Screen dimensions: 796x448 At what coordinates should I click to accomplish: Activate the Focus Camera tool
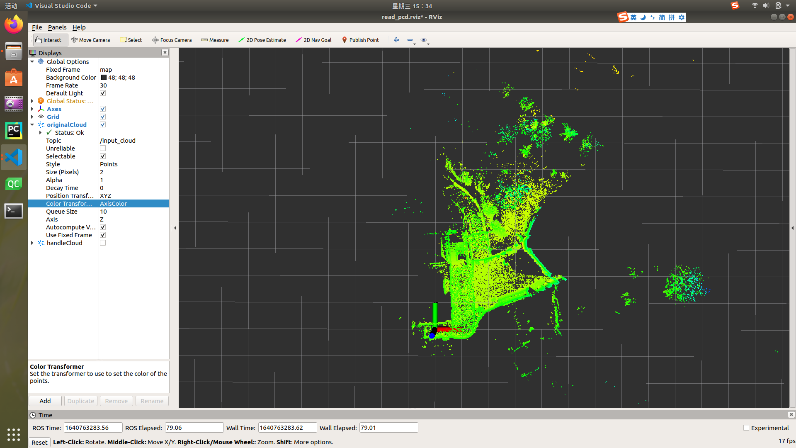tap(172, 40)
